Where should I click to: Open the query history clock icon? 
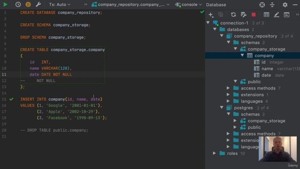[x=18, y=4]
